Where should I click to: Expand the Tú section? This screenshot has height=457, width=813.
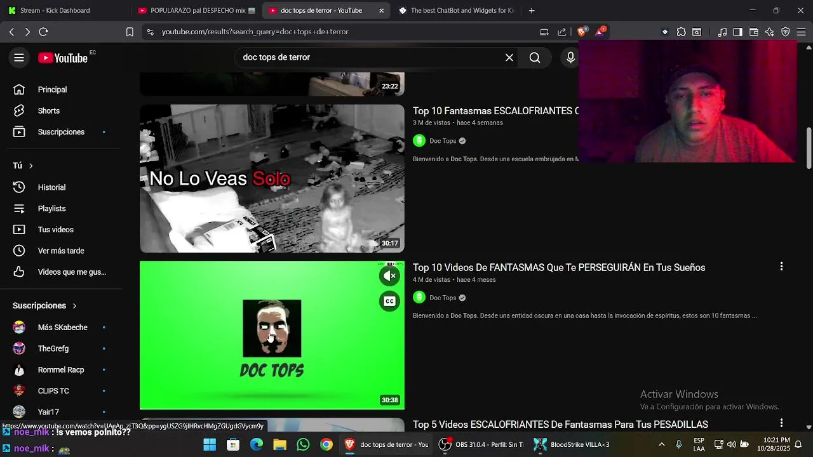[23, 166]
